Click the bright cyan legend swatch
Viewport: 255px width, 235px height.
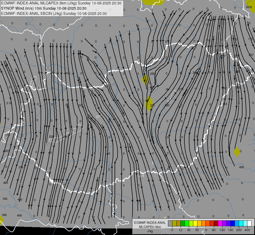[x=241, y=223]
